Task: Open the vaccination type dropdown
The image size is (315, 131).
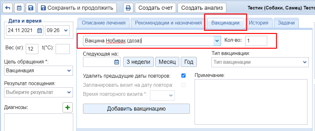Action: (305, 62)
